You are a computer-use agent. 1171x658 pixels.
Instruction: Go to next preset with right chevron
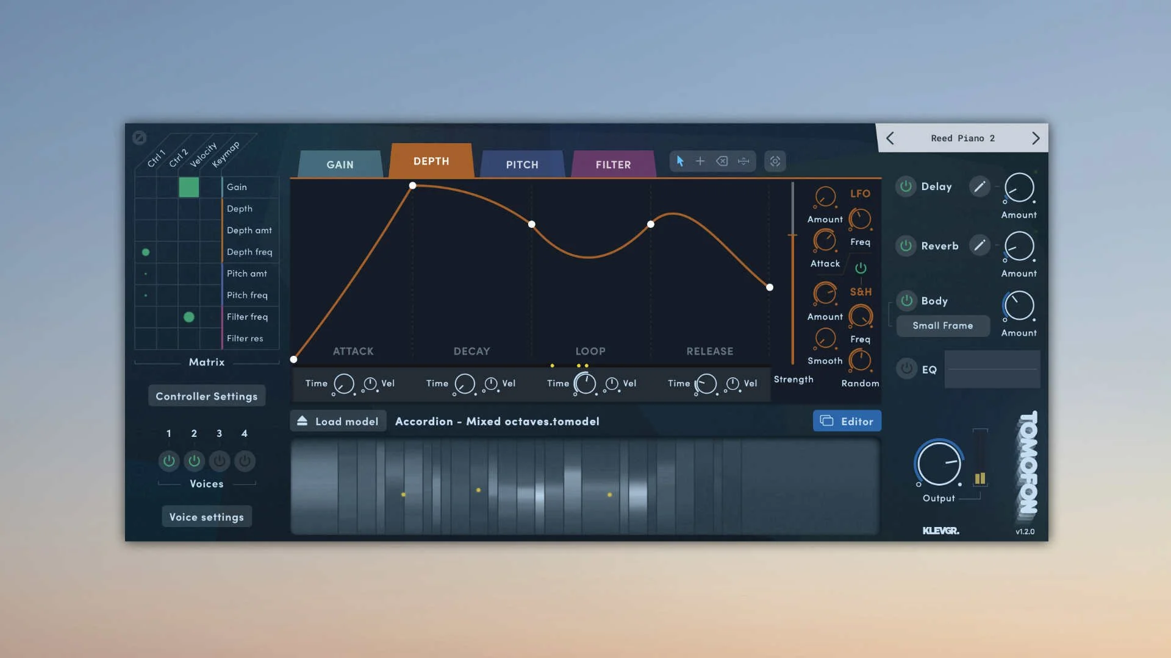(1035, 138)
